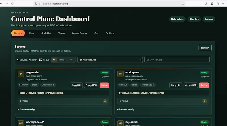Image resolution: width=227 pixels, height=126 pixels.
Task: Bookmark this page with the star icon
Action: tap(183, 4)
